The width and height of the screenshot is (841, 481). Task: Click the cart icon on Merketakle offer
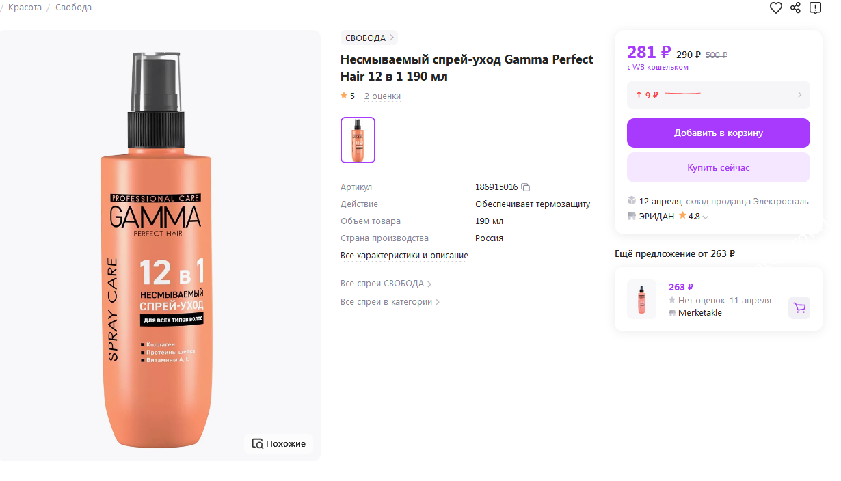point(799,307)
